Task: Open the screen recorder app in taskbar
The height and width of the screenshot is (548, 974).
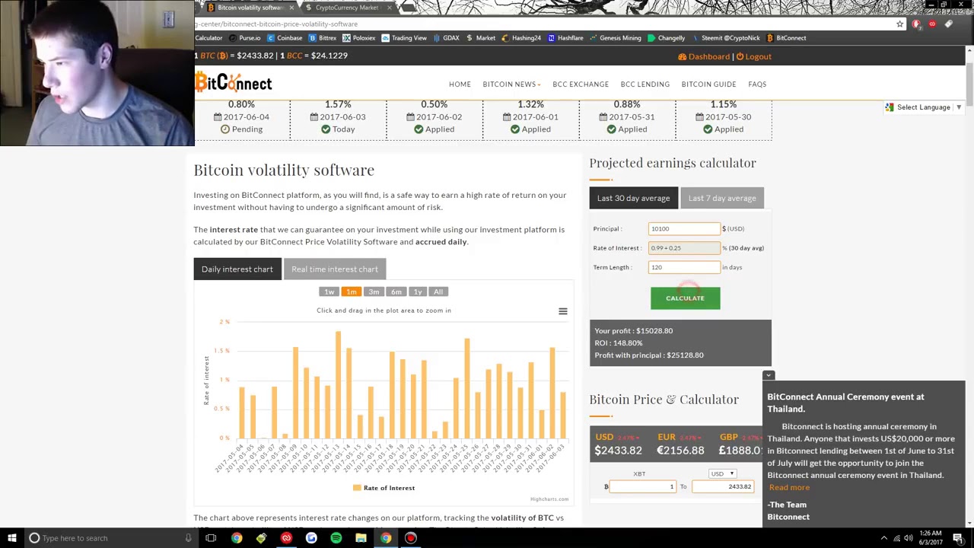Action: click(x=411, y=538)
